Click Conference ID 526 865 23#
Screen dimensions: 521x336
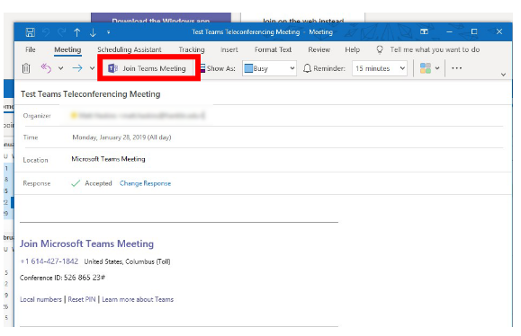pos(62,278)
